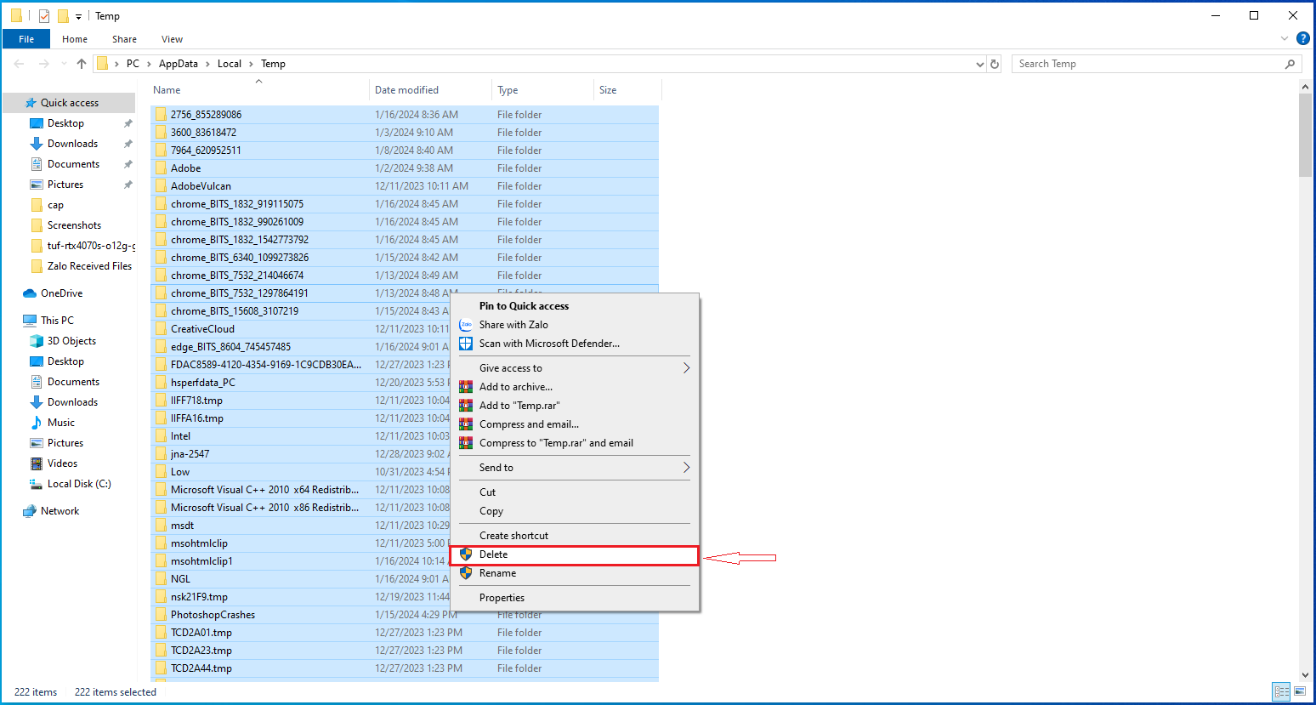
Task: Click the UAC shield icon next to Rename
Action: pyautogui.click(x=466, y=573)
